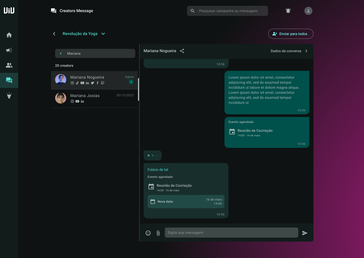Open Mariana Josias conversation row

[x=95, y=99]
